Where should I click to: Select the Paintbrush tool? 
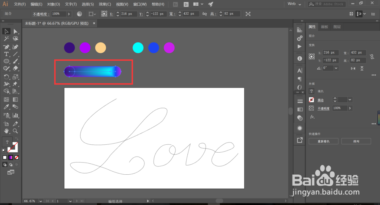(x=15, y=61)
